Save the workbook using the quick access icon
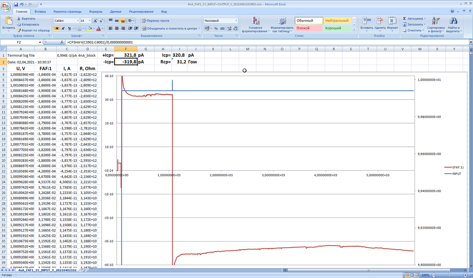The width and height of the screenshot is (473, 278). point(16,4)
